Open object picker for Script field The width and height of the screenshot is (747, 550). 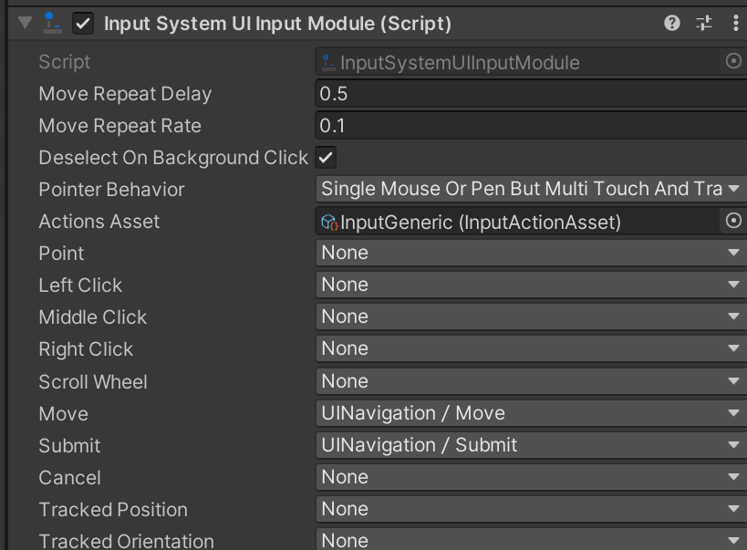[x=733, y=61]
